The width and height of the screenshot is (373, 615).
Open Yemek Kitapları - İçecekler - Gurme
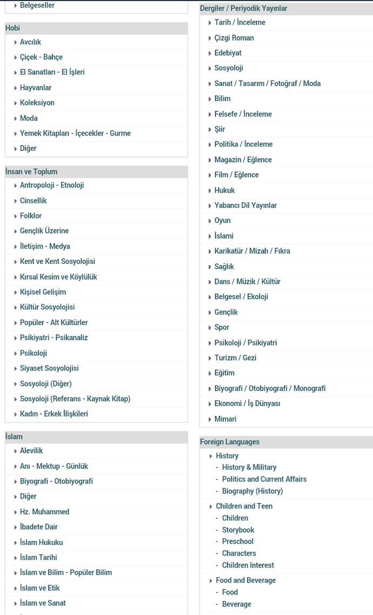75,134
